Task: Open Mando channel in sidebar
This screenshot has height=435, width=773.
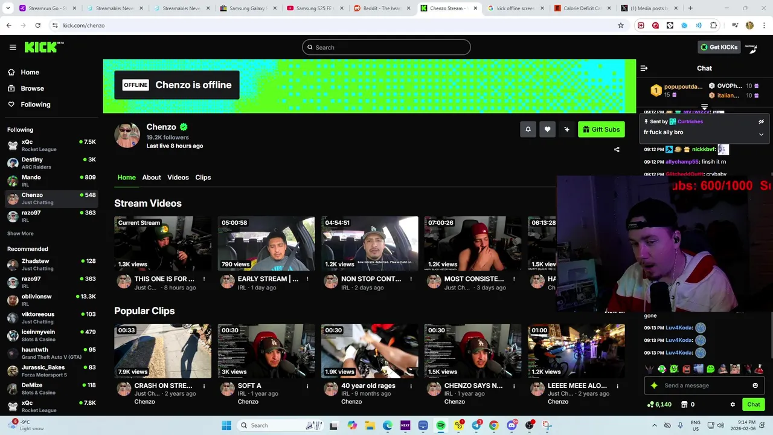Action: point(51,181)
